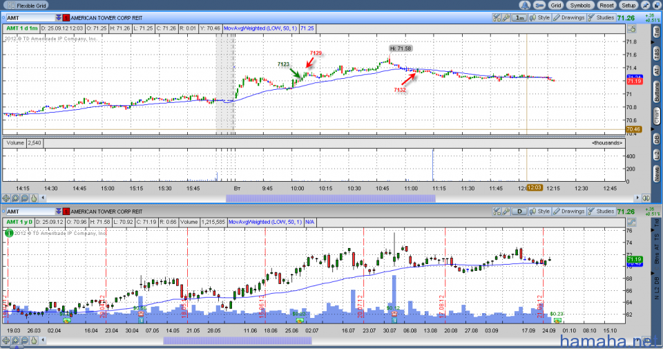663x349 pixels.
Task: Click red clipboard link icon in top chart
Action: click(66, 18)
